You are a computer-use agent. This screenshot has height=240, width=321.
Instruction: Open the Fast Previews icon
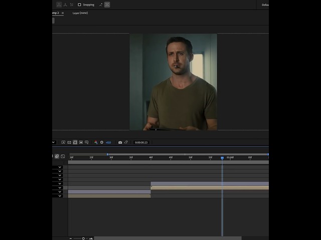pos(64,142)
